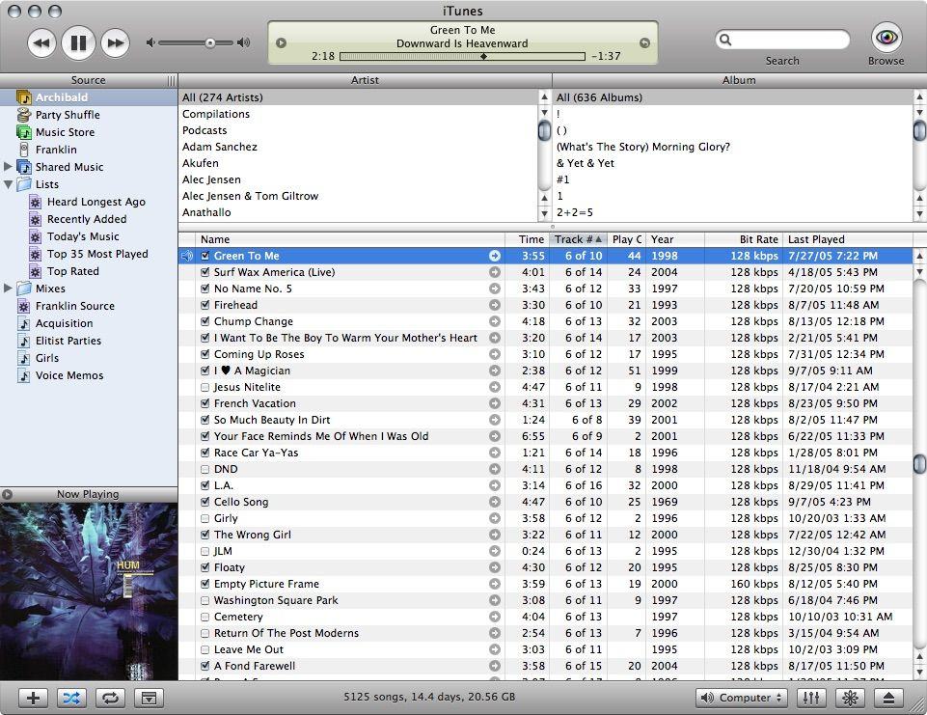Viewport: 927px width, 715px height.
Task: Select Music Store in the Source list
Action: tap(65, 132)
